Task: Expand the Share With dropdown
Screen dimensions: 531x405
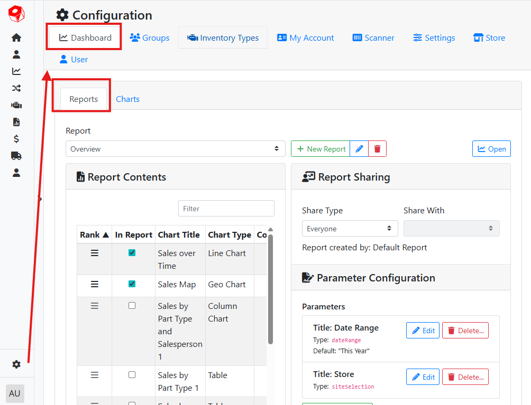Action: click(451, 229)
